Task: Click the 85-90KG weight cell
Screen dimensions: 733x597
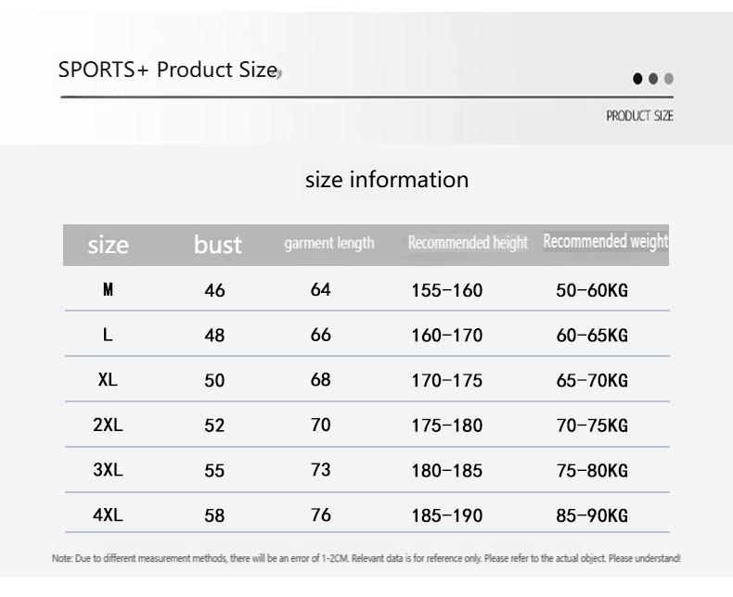Action: coord(592,515)
